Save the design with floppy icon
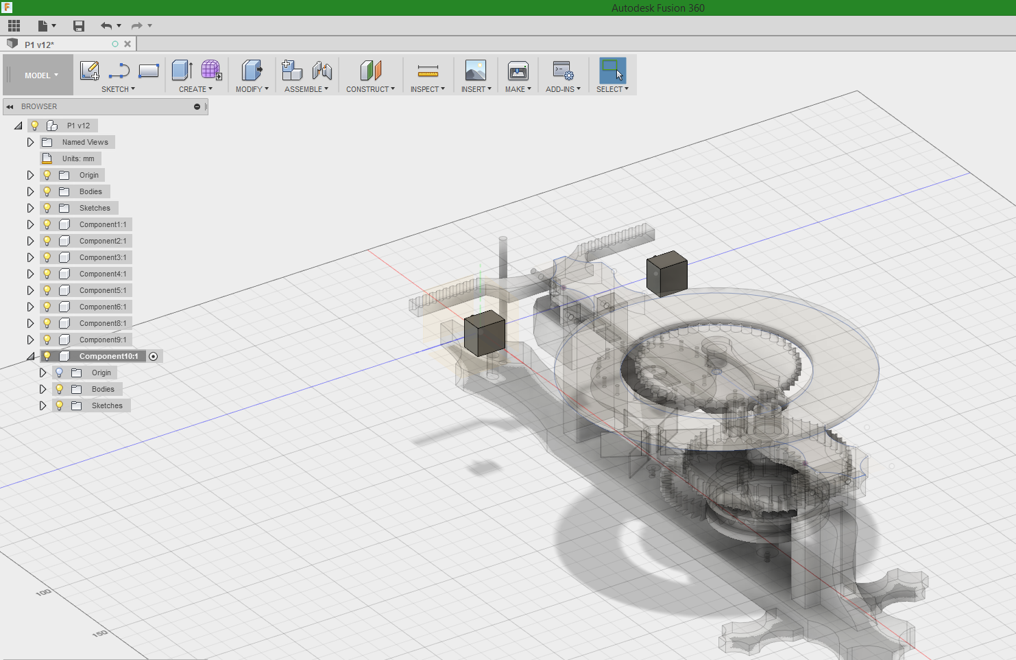Image resolution: width=1016 pixels, height=660 pixels. tap(79, 26)
